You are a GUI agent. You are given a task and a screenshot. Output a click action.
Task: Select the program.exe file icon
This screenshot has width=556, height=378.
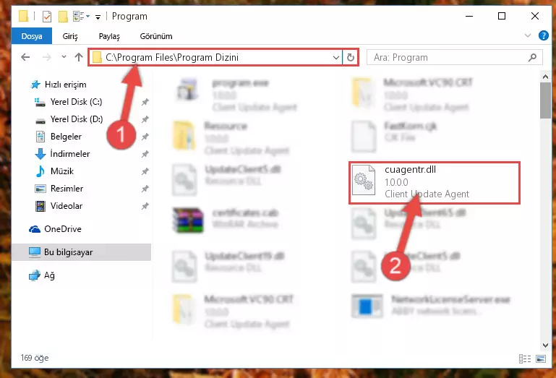coord(187,90)
